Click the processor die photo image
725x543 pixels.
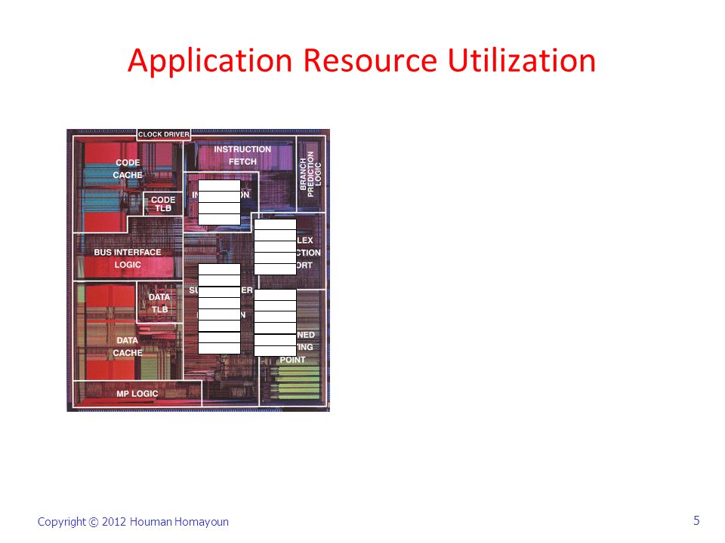point(199,270)
